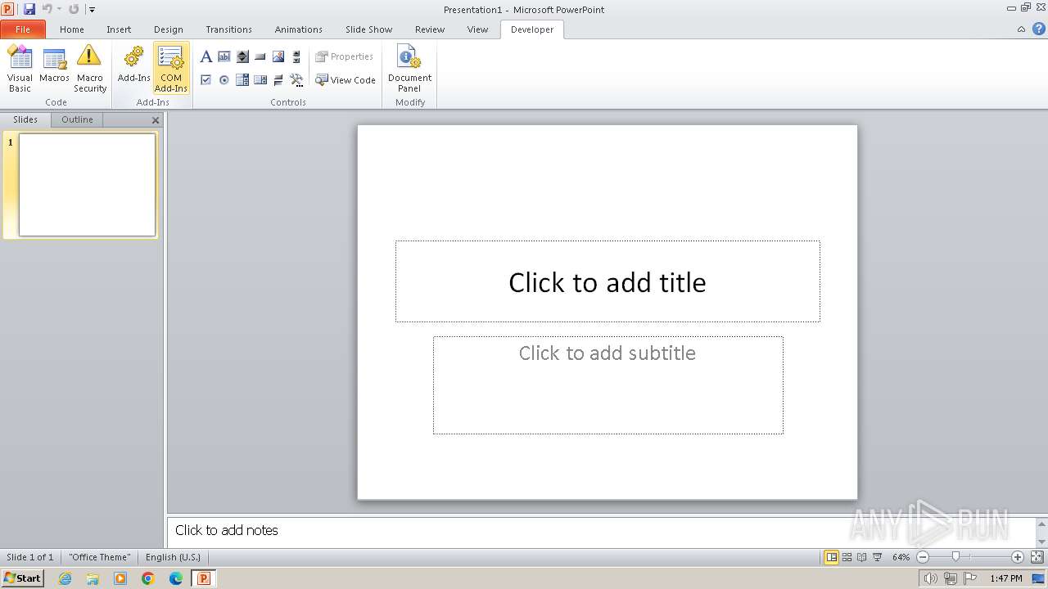Undo the last action
Viewport: 1048px width, 589px height.
(47, 9)
